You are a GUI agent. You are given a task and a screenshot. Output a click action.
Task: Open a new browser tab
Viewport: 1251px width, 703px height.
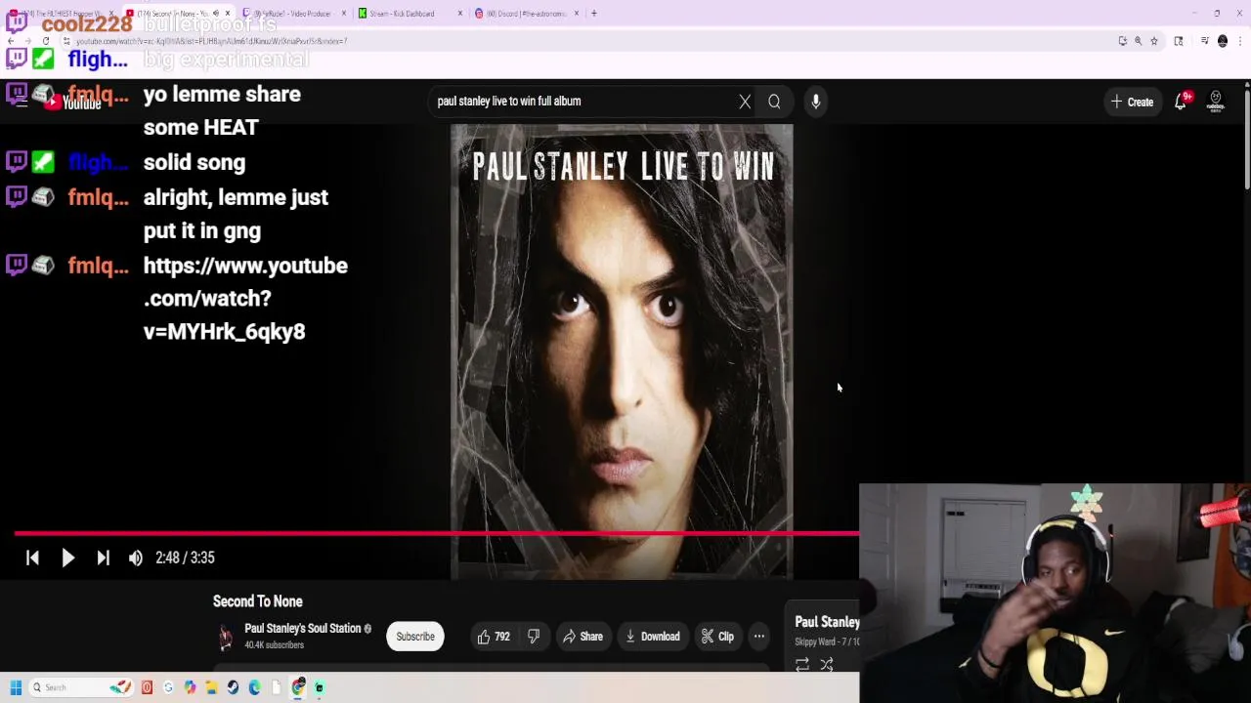coord(594,14)
